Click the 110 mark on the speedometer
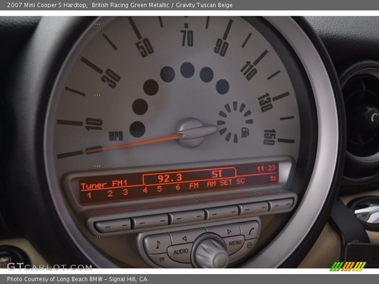This screenshot has height=284, width=379. [249, 70]
